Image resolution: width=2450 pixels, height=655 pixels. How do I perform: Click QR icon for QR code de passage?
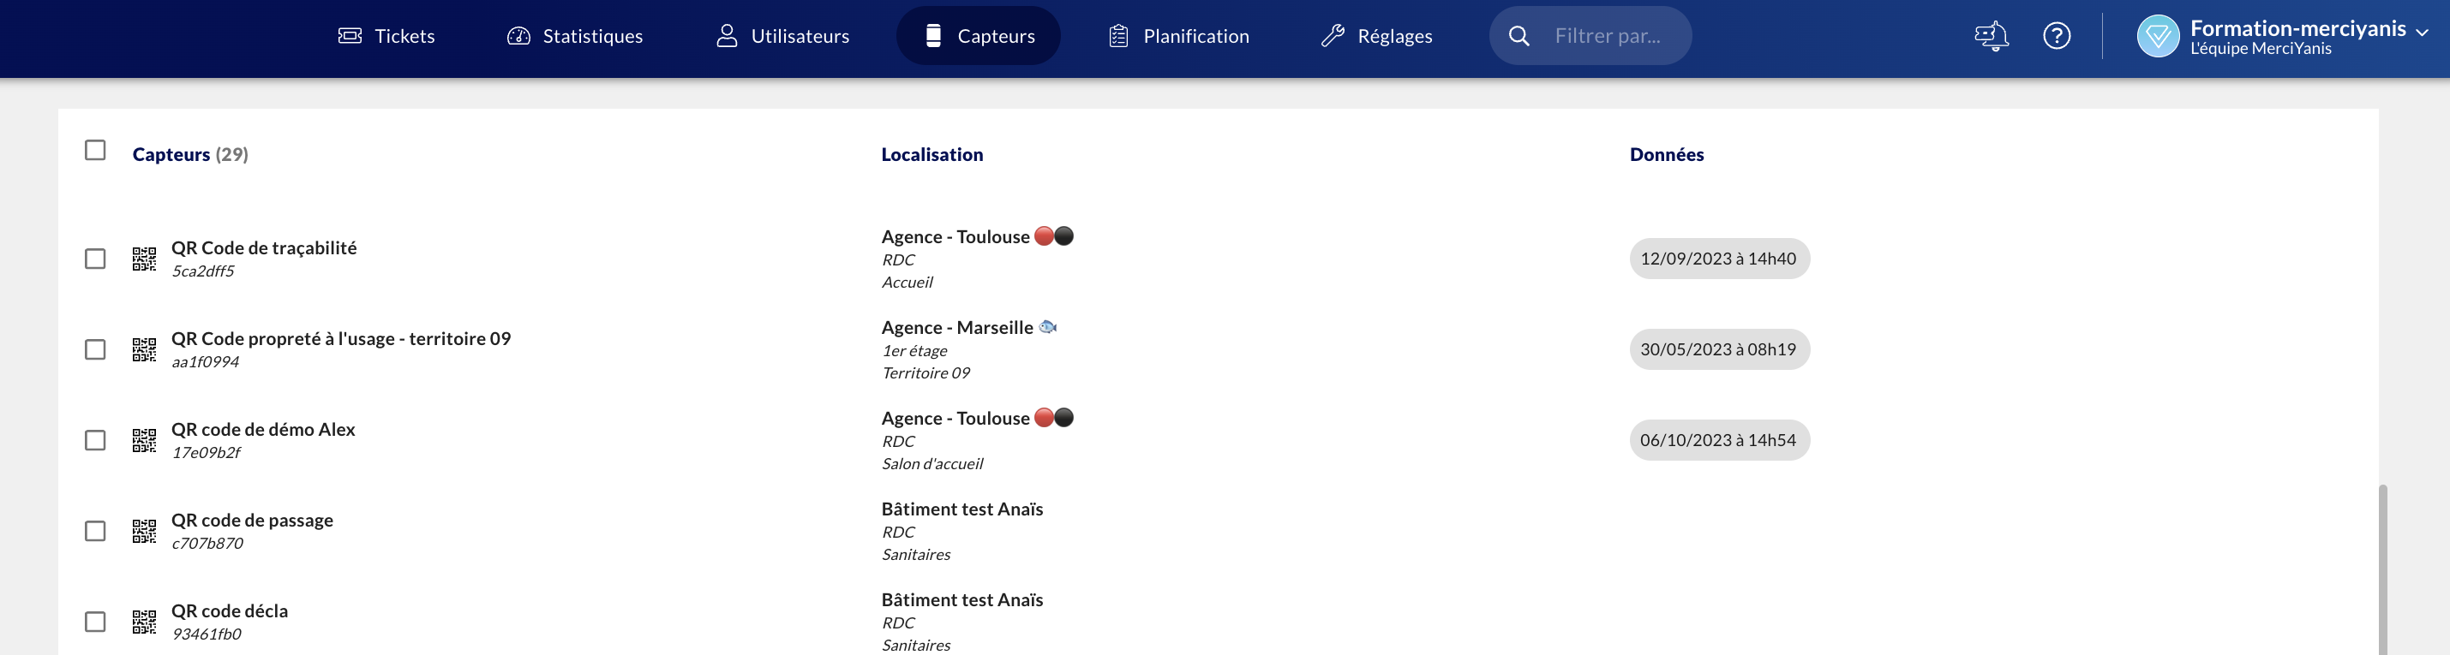click(145, 531)
